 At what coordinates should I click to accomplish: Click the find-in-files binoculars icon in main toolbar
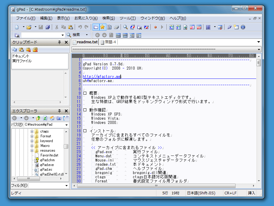139,27
